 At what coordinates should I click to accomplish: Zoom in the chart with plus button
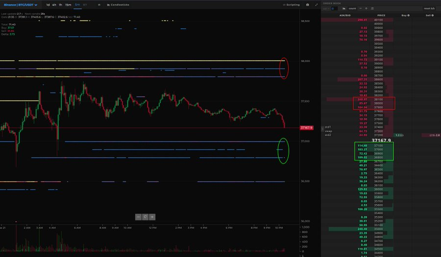(152, 216)
